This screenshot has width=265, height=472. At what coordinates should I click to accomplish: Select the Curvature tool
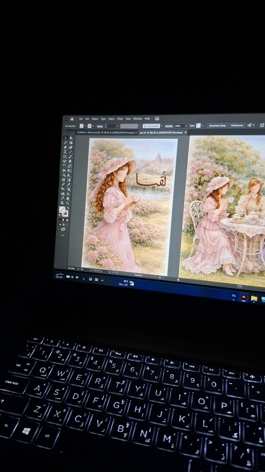(71, 147)
